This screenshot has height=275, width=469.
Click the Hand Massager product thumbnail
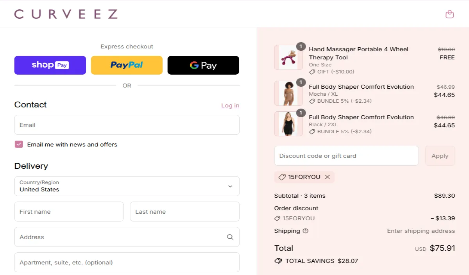tap(288, 57)
